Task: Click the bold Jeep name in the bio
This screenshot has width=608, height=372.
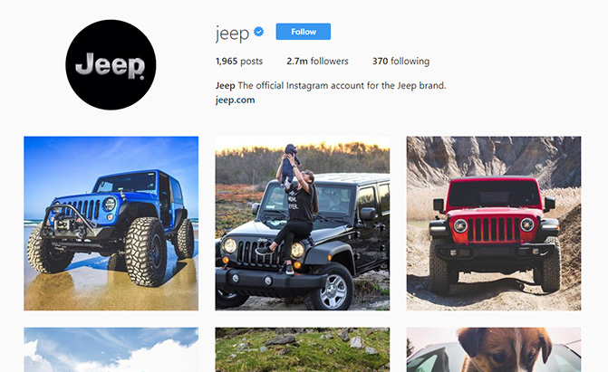Action: click(x=226, y=86)
